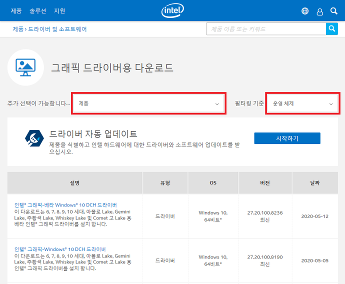Click the 필터링 기준 label

tap(249, 103)
